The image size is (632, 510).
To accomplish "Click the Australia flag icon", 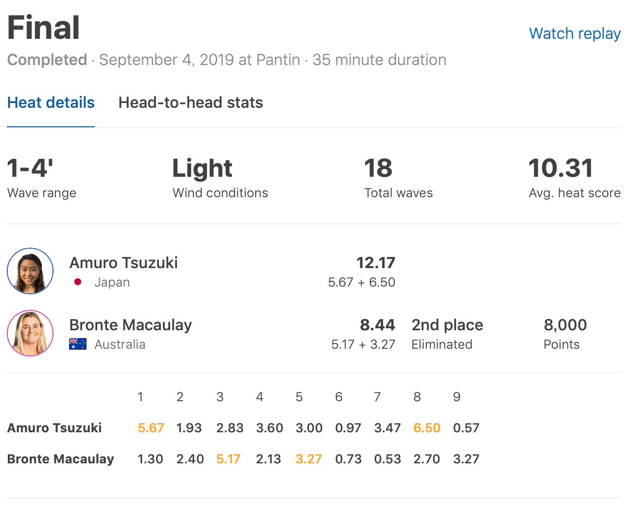I will coord(78,344).
